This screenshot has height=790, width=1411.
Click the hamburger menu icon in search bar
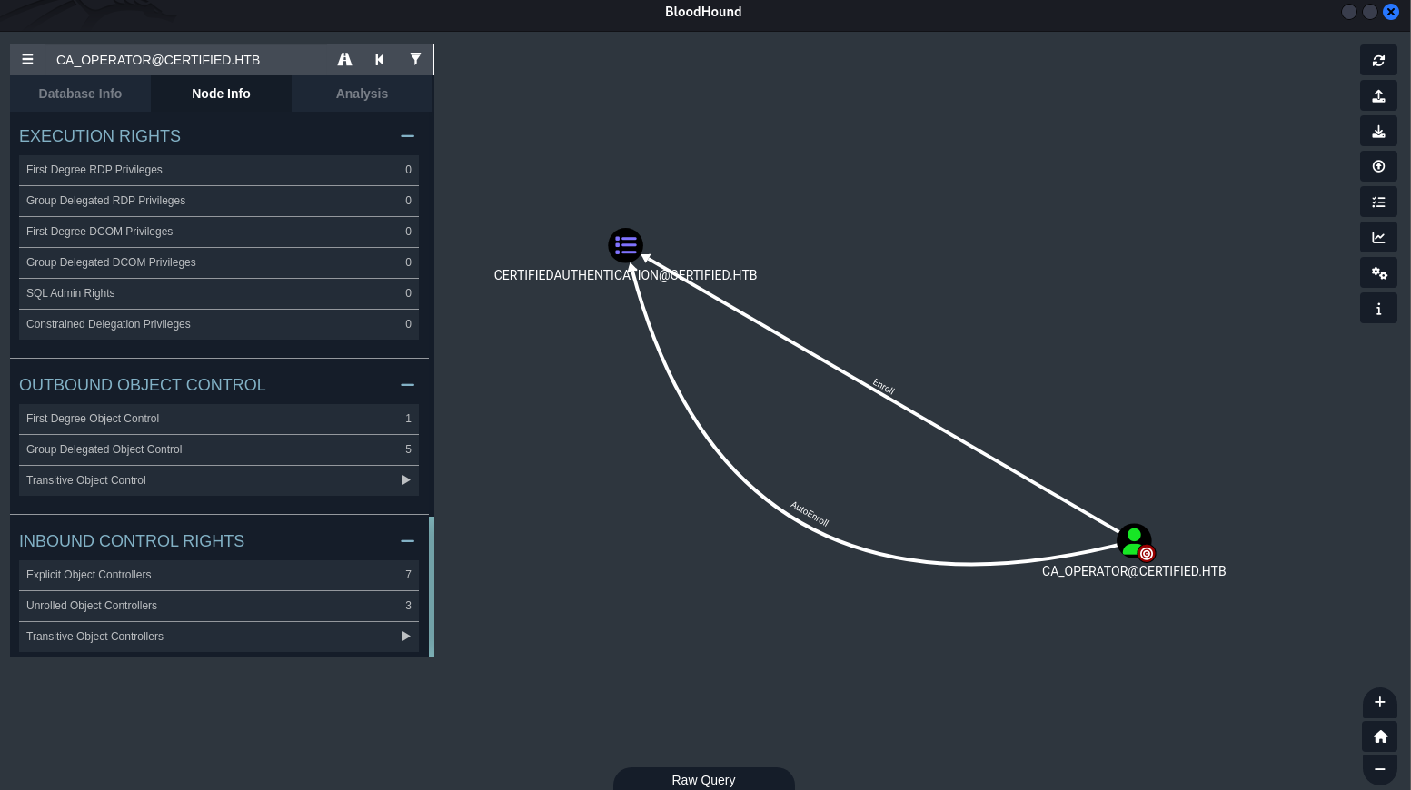coord(27,60)
